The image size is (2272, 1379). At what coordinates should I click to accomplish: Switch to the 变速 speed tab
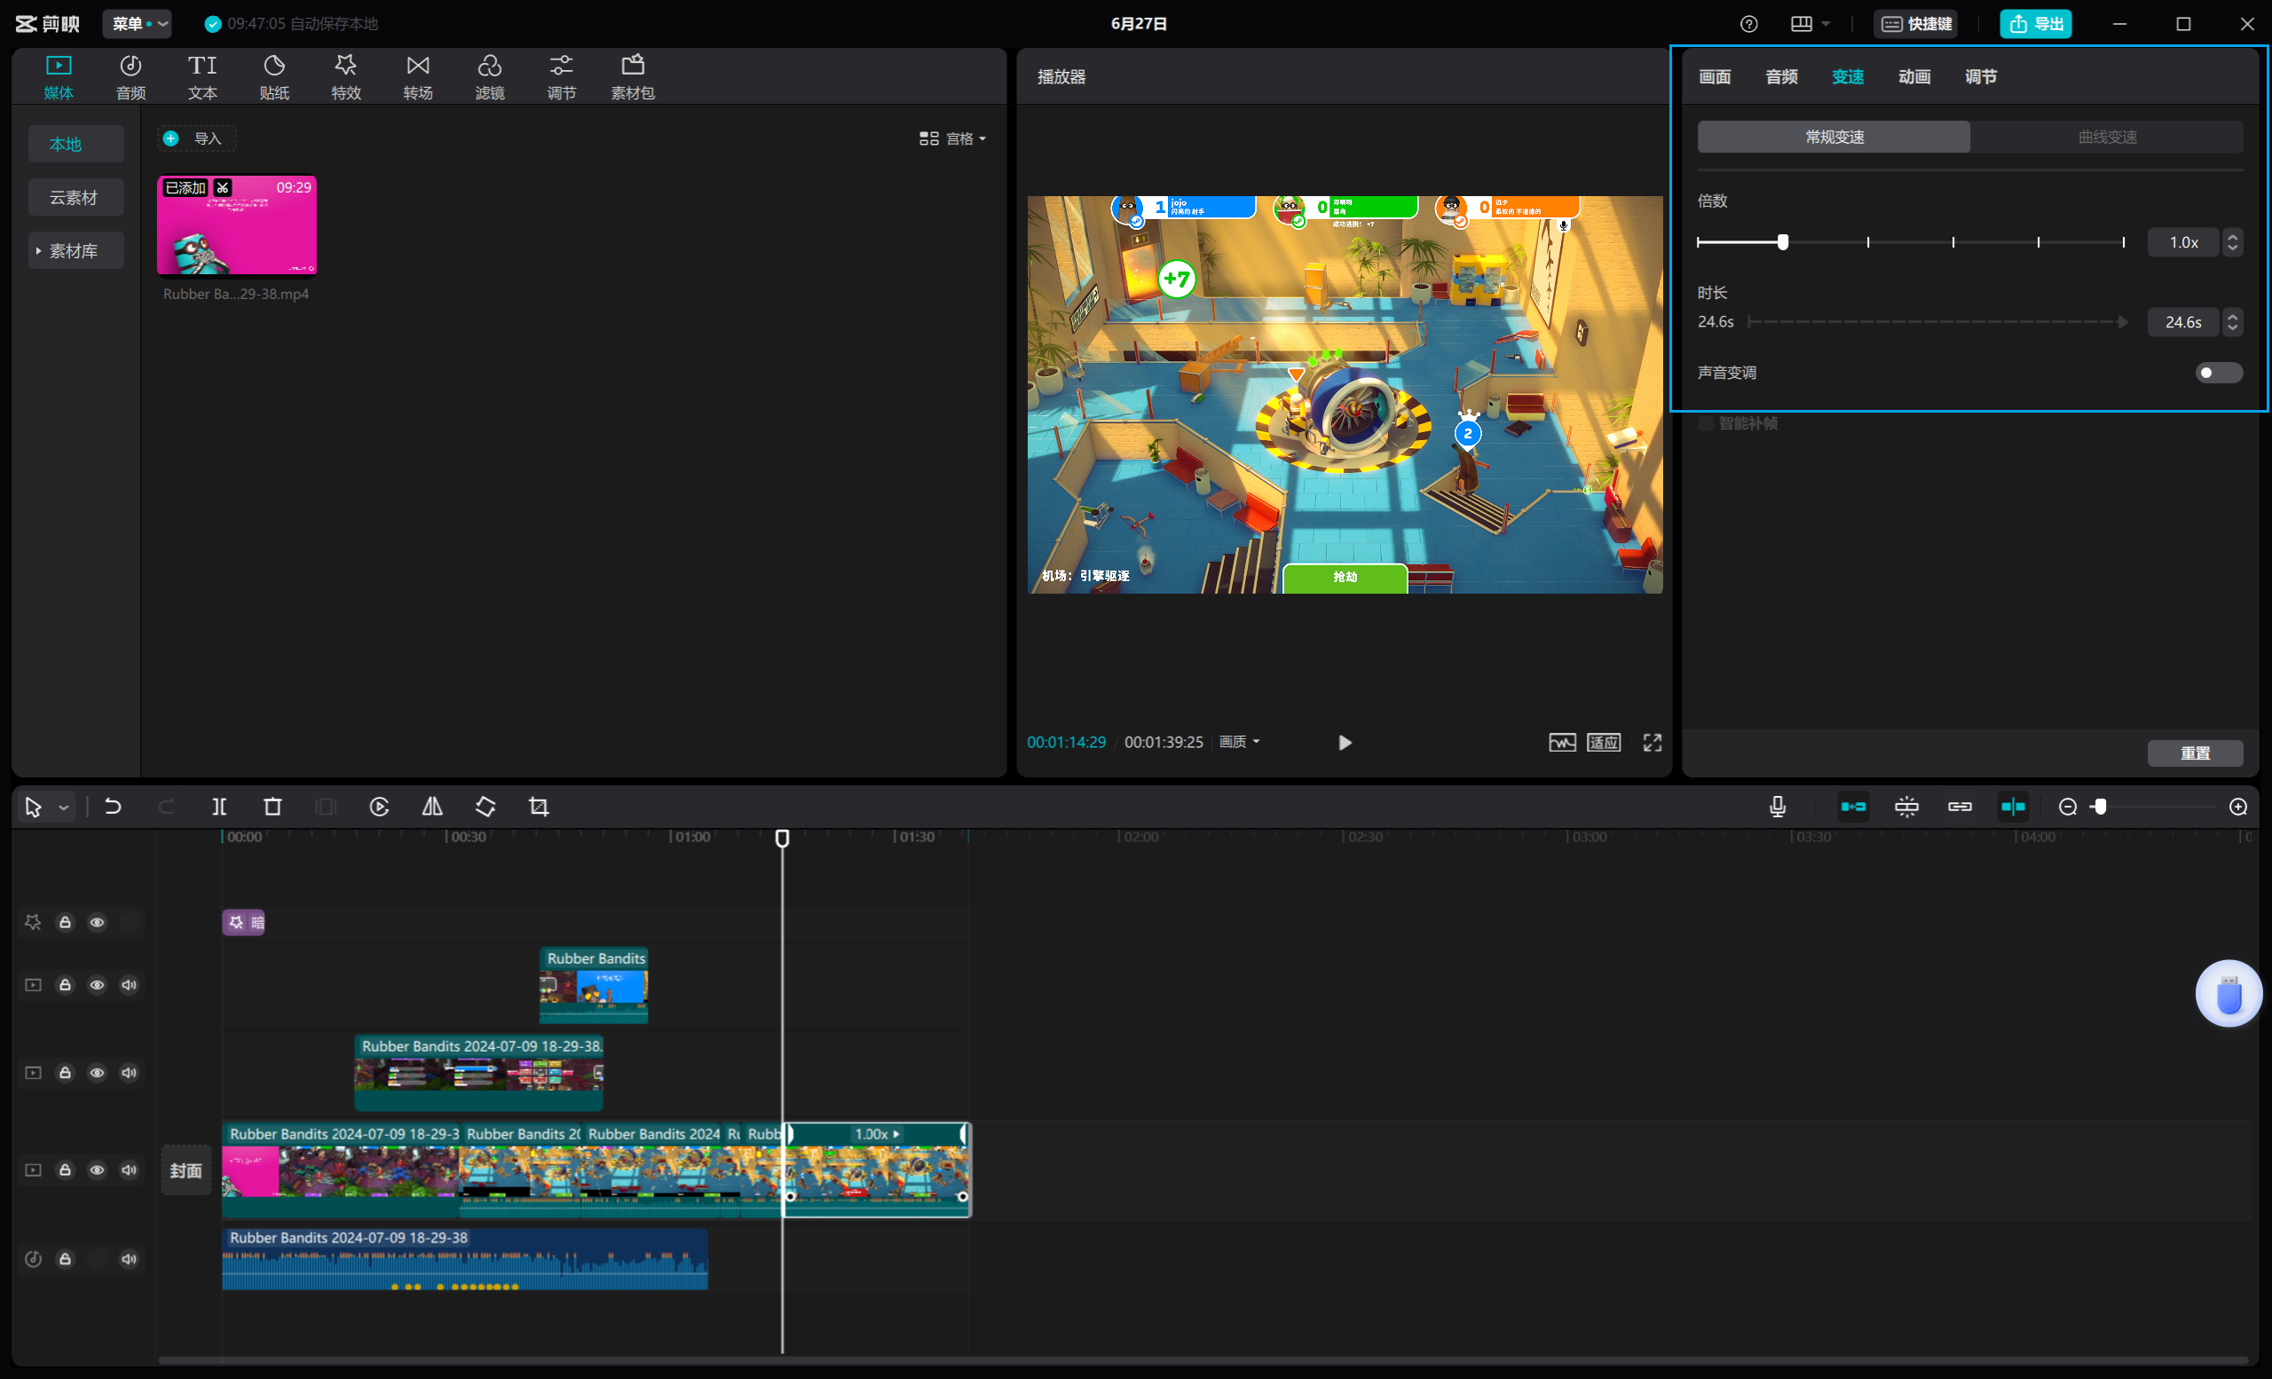coord(1847,76)
